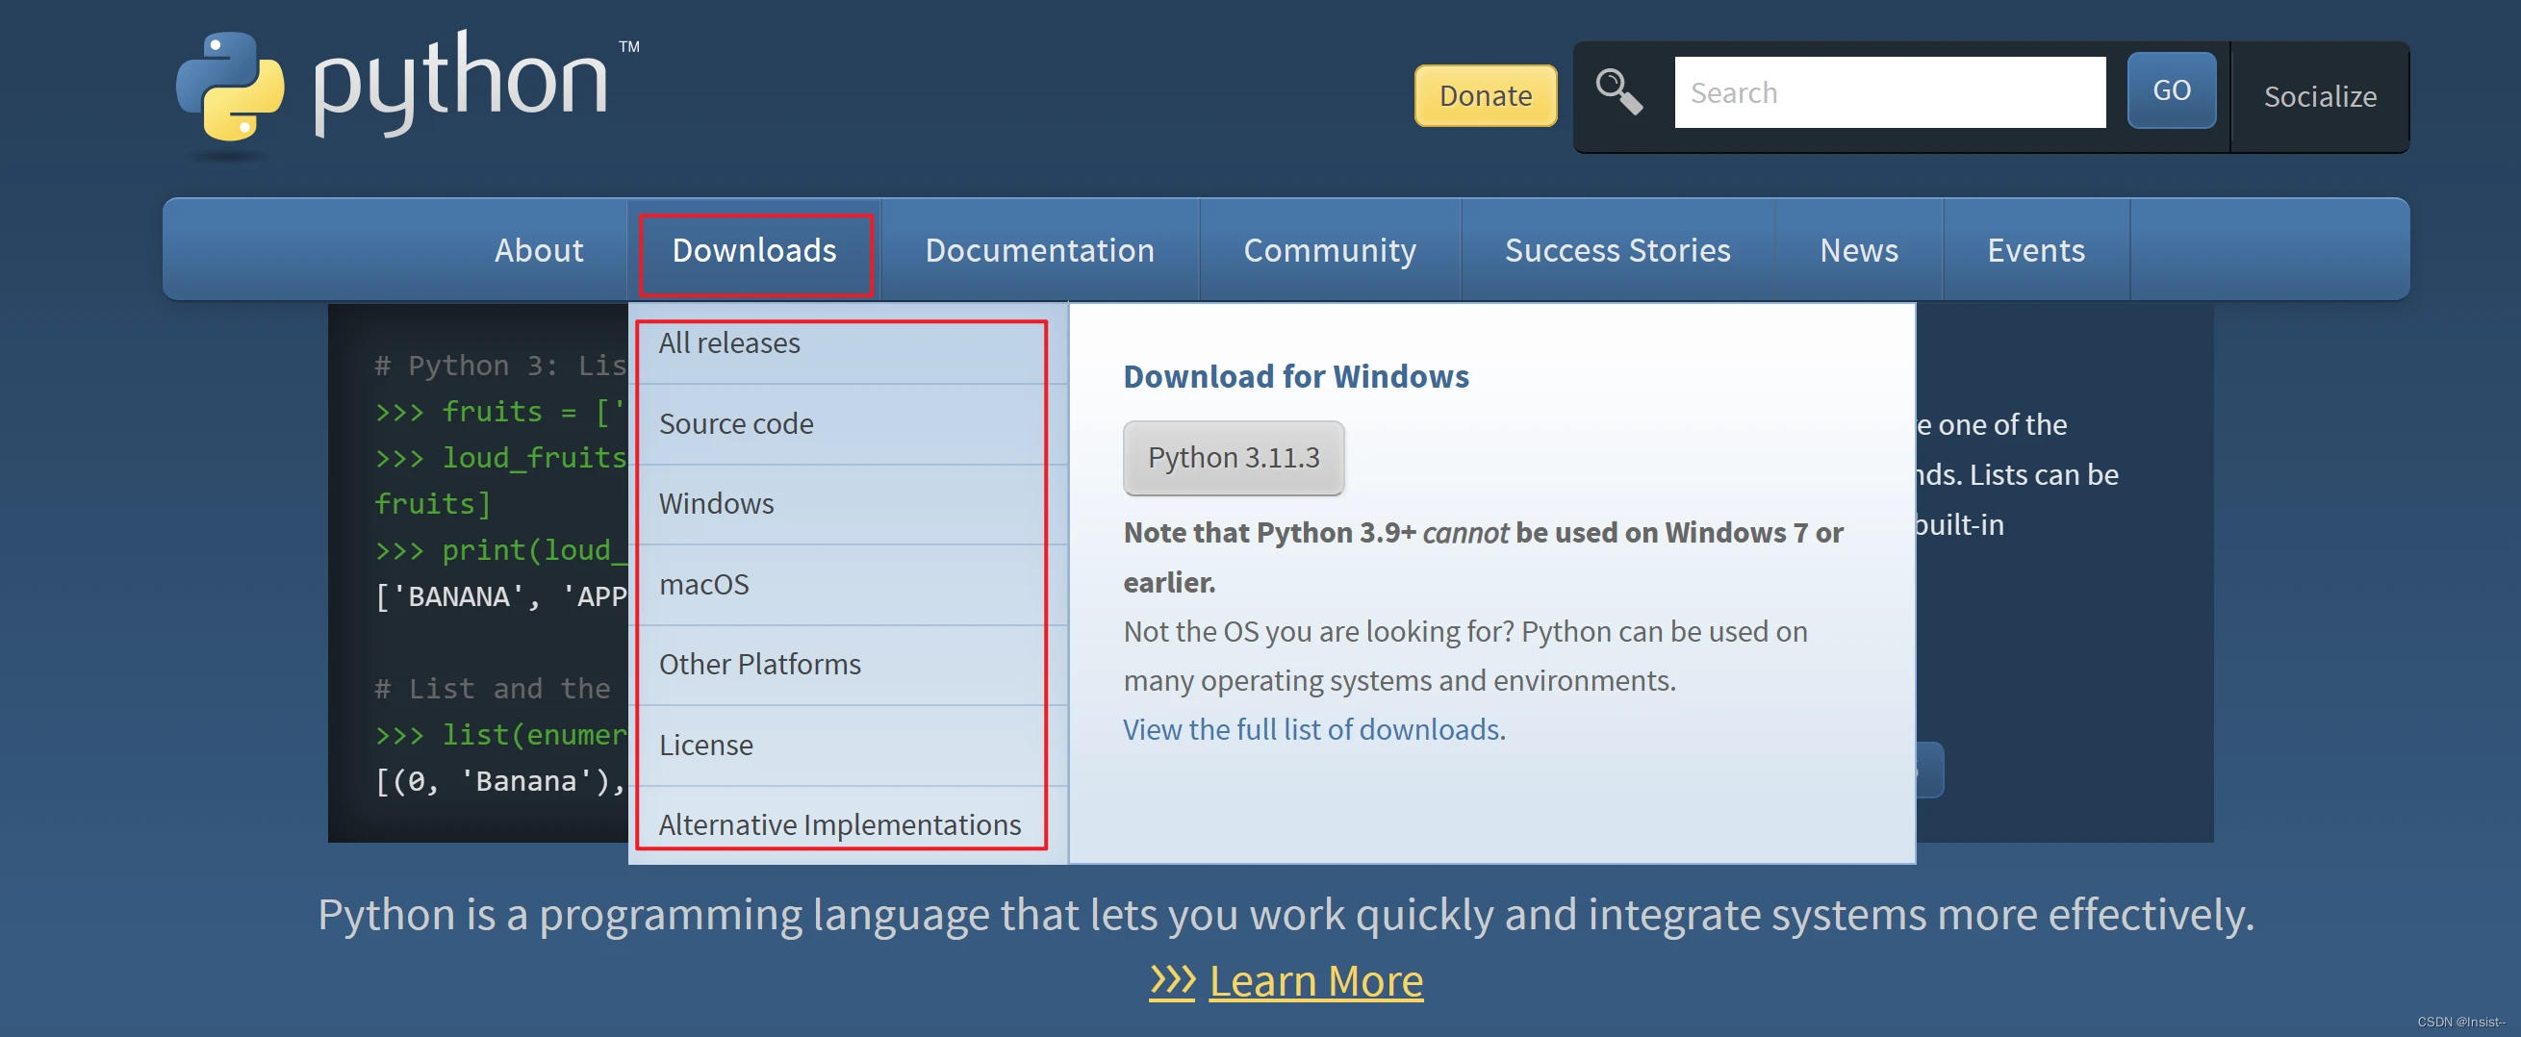The image size is (2521, 1037).
Task: Open the News menu
Action: pos(1858,250)
